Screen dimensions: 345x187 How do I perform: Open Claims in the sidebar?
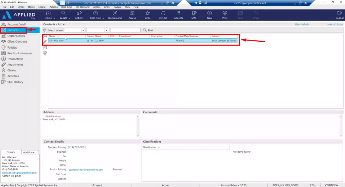(11, 70)
